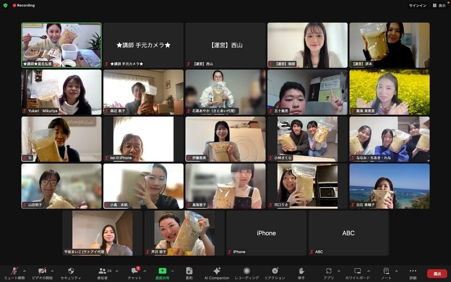Click the リアクション (reactions) emoji icon
451x282 pixels.
[x=275, y=272]
